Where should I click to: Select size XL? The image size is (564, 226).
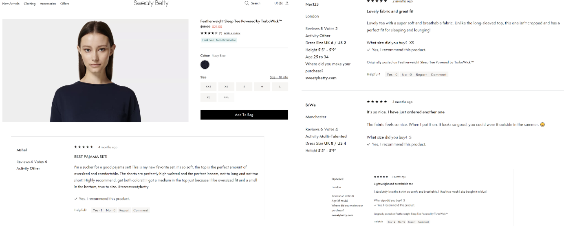(x=209, y=98)
